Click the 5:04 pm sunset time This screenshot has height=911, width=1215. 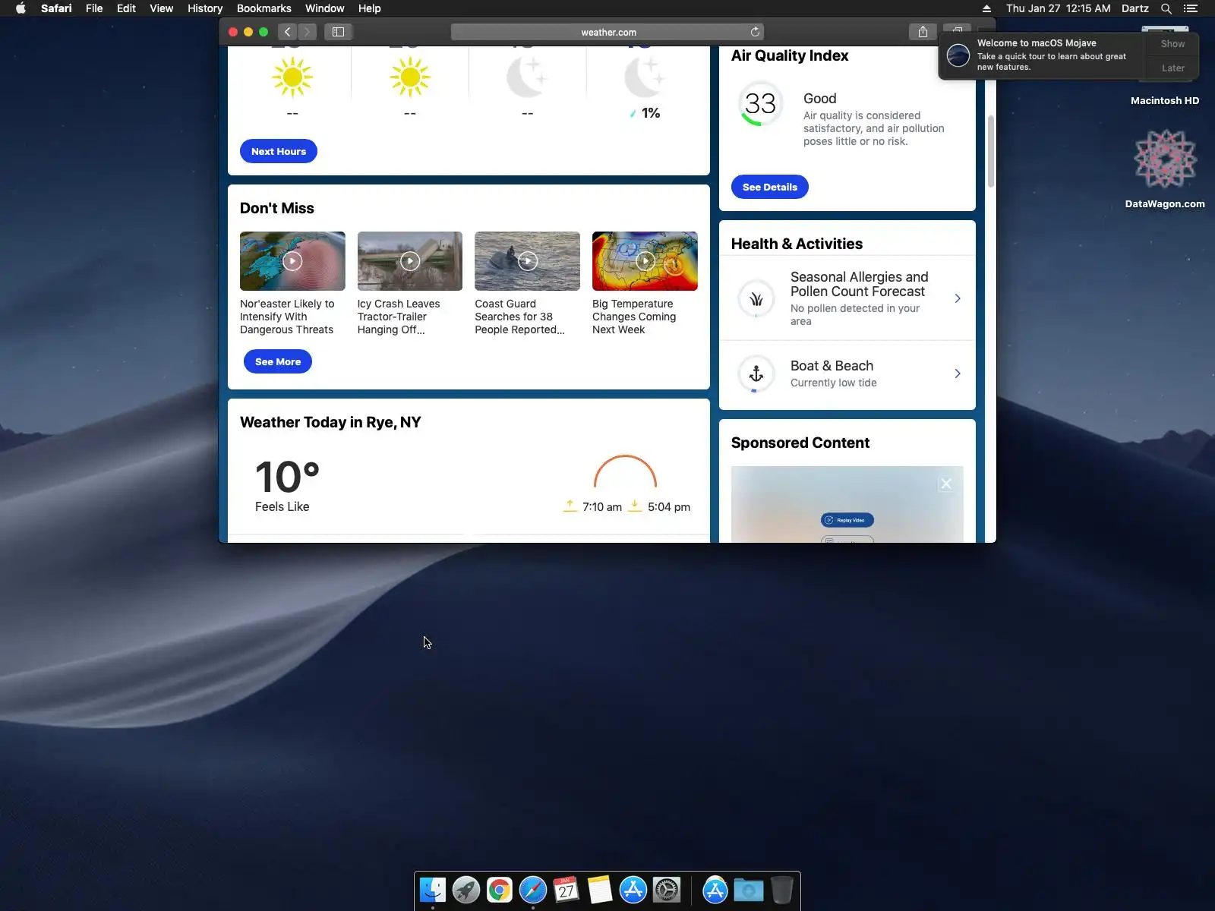pyautogui.click(x=669, y=507)
